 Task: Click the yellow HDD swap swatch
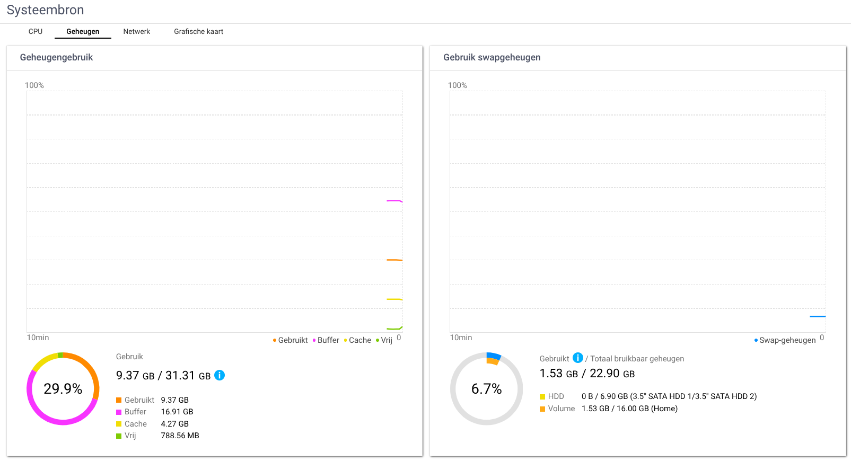[542, 397]
